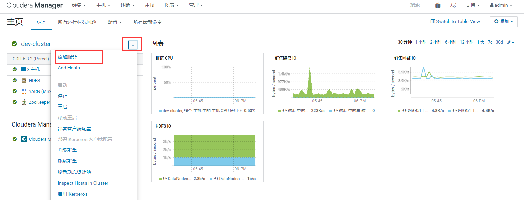Click the Switch to Table View link
This screenshot has height=200, width=524.
pos(456,21)
